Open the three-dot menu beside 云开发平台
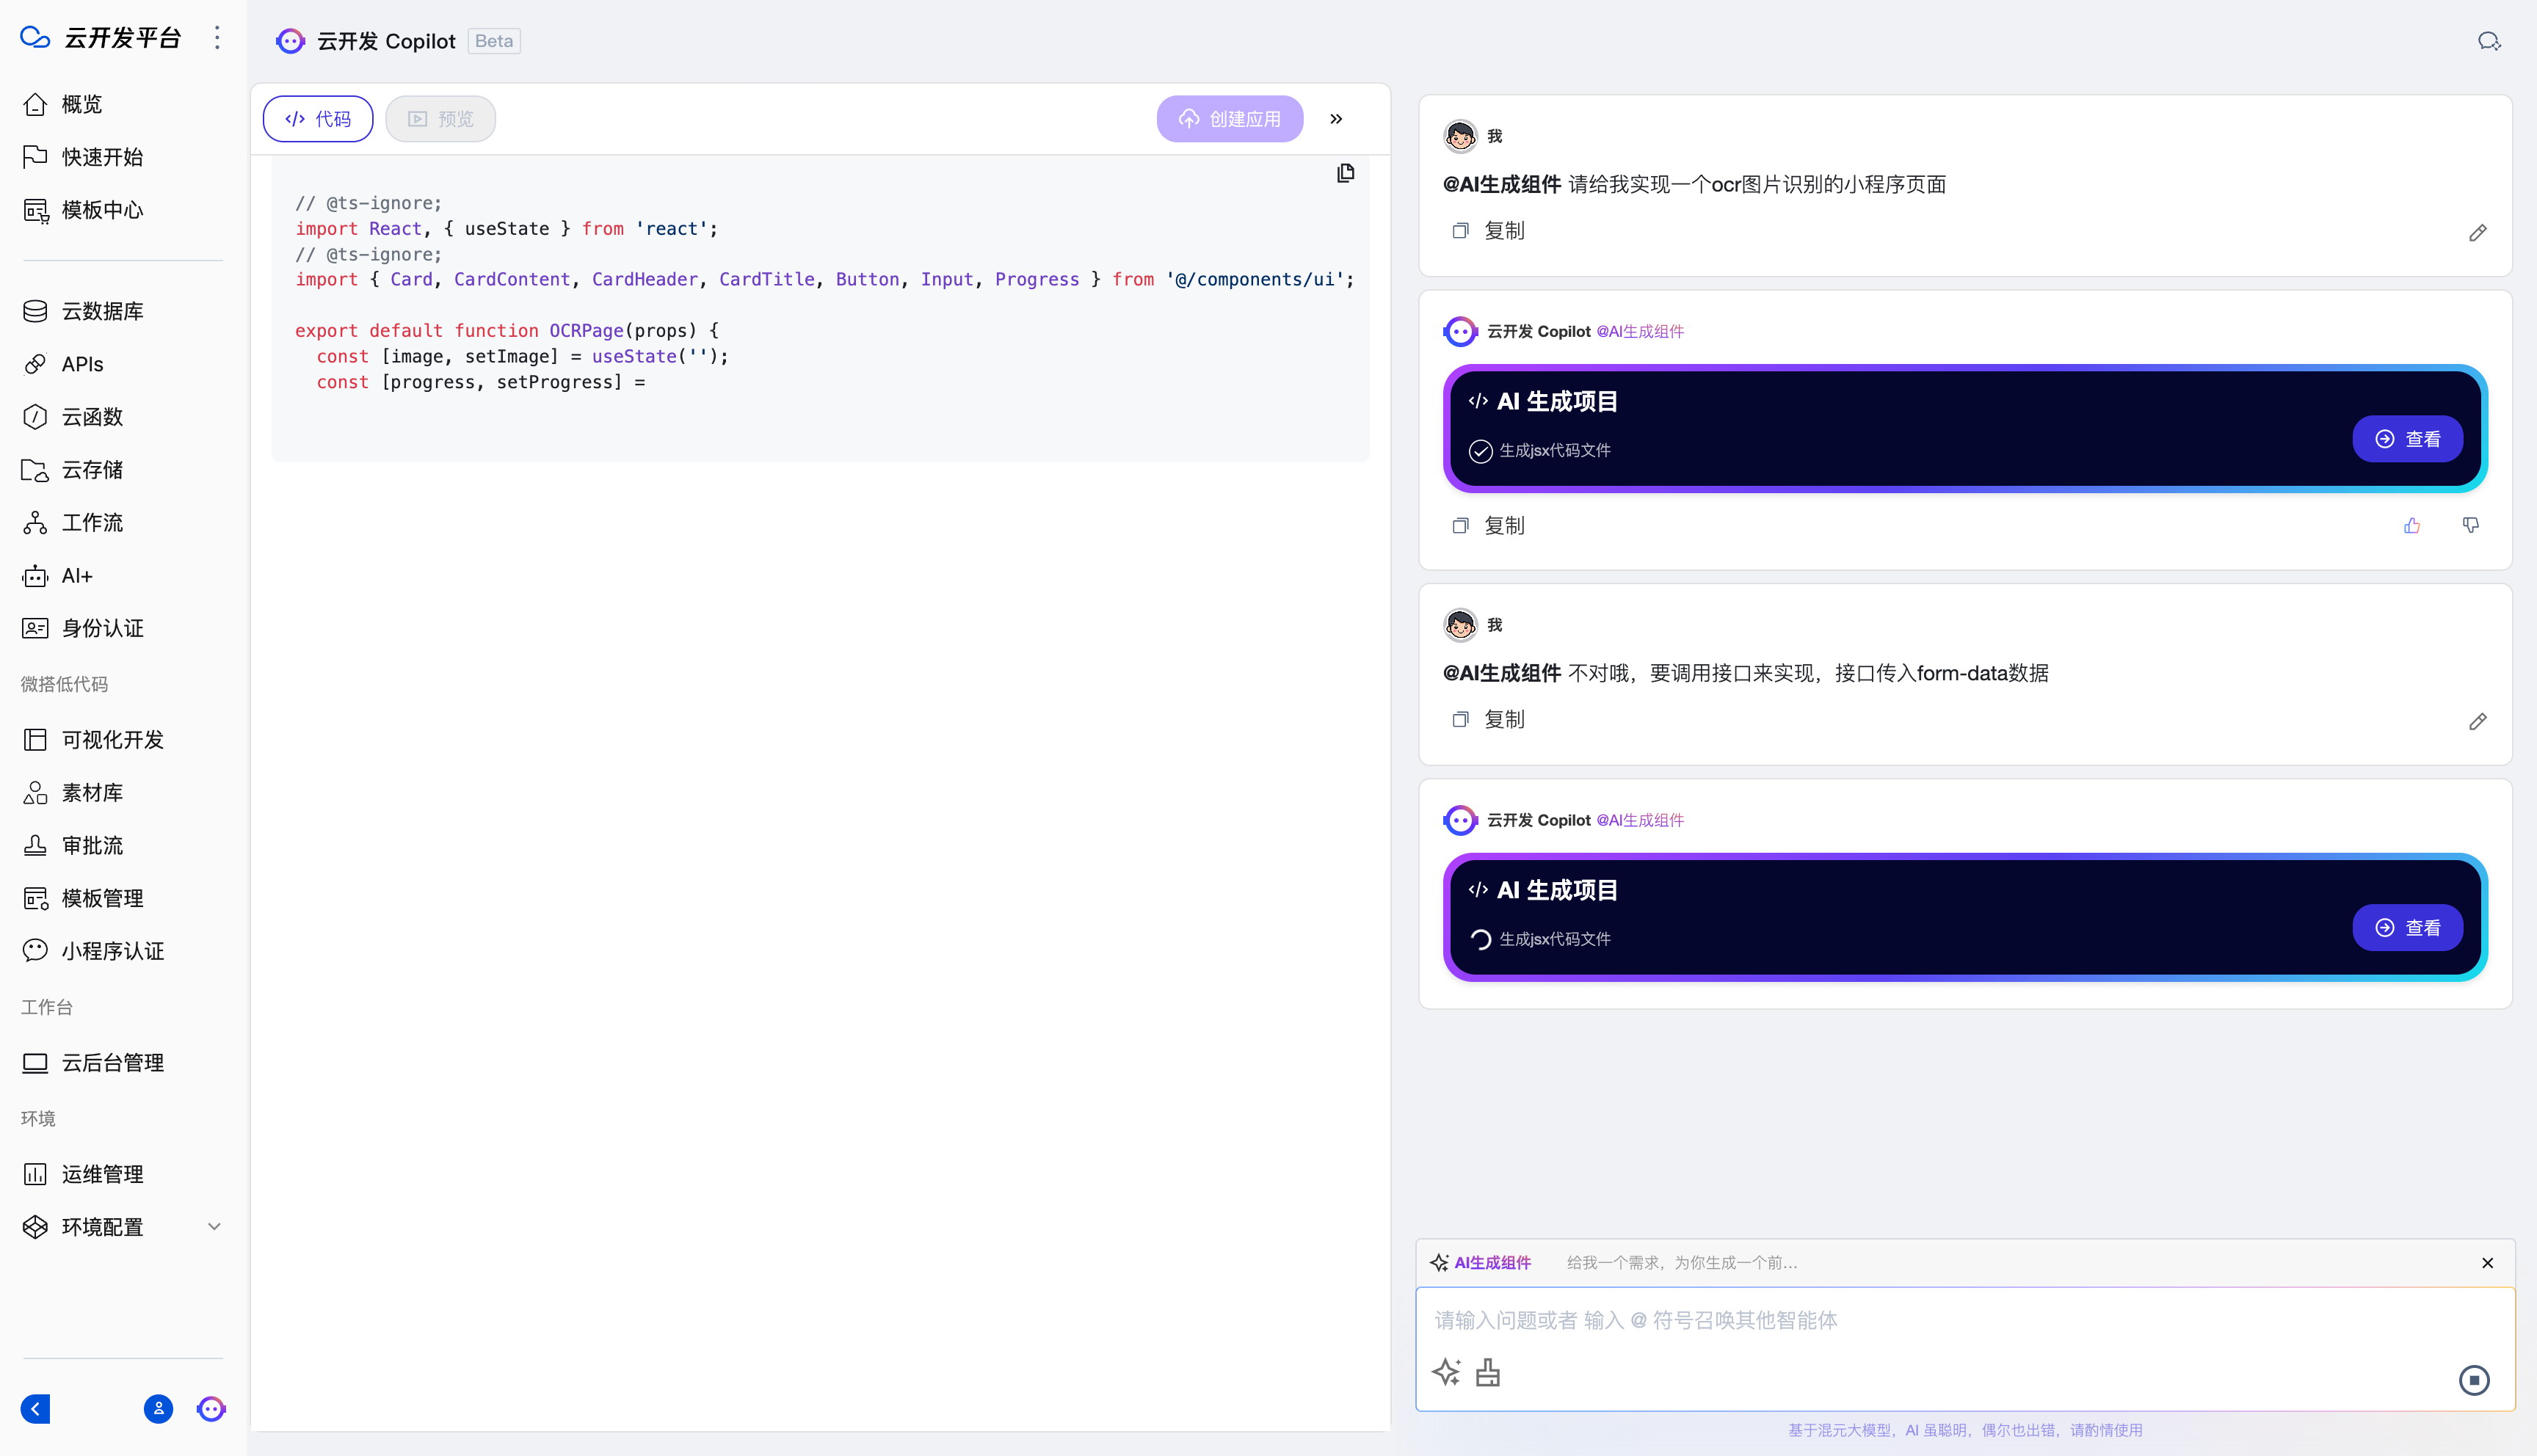 pos(217,38)
